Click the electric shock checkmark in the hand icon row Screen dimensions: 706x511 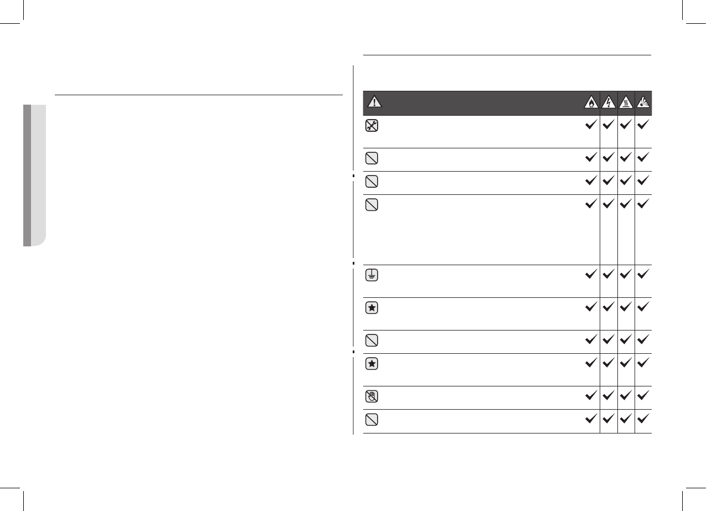pyautogui.click(x=609, y=396)
